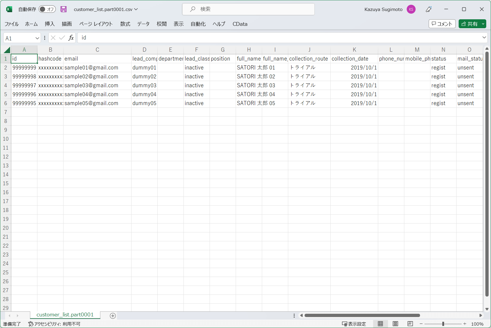Screen dimensions: 491x328
Task: Select cell with sample03@gmail.com
Action: pos(97,85)
